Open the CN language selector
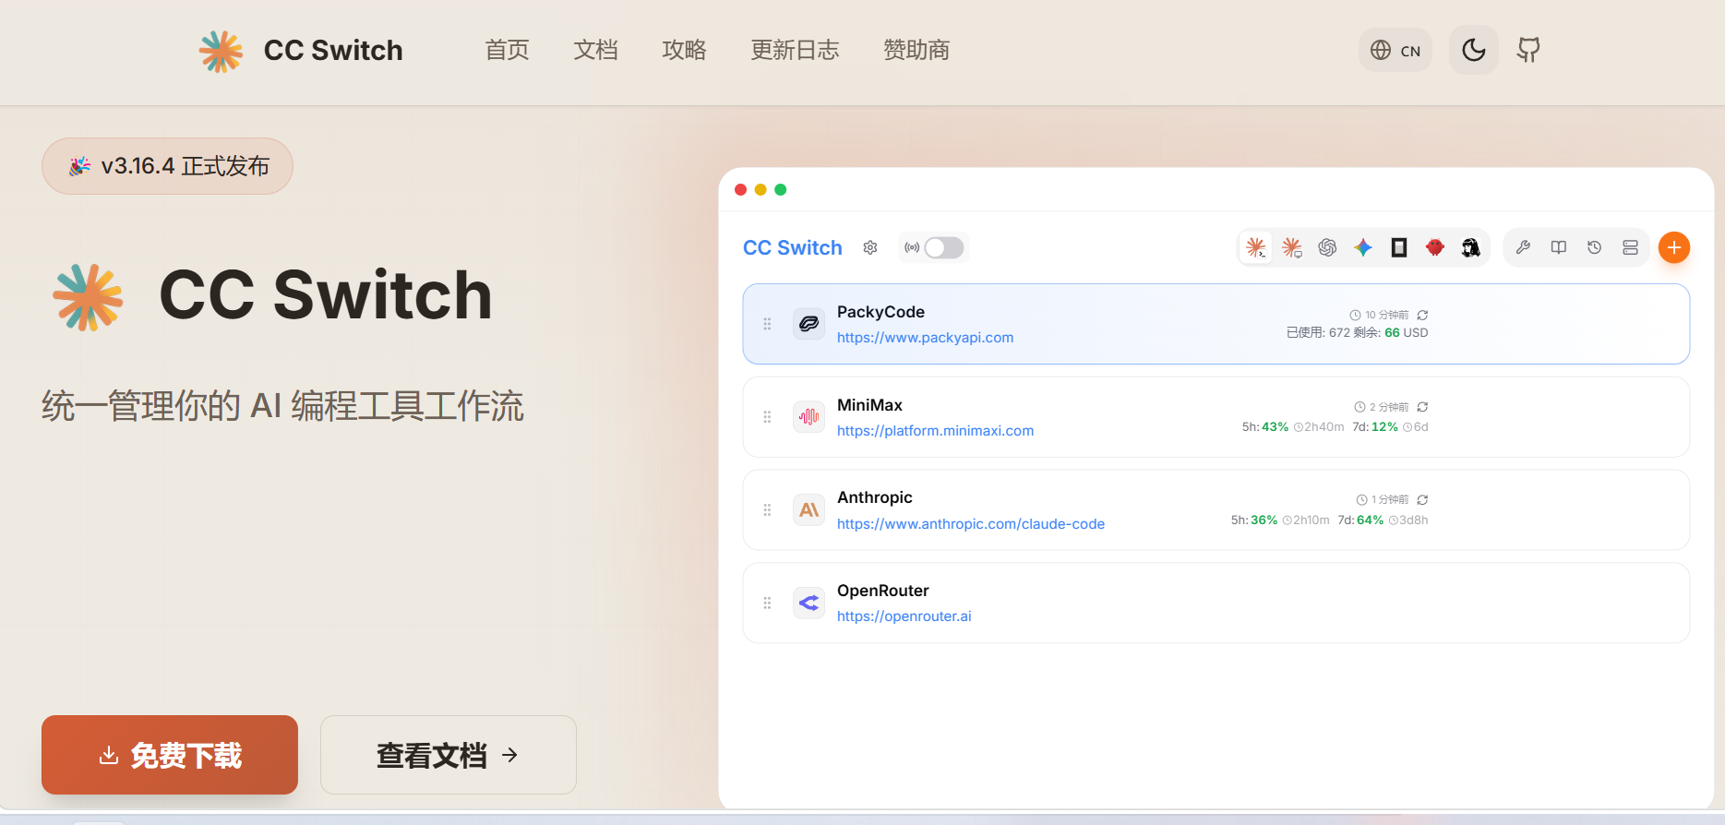The image size is (1725, 825). click(1396, 50)
